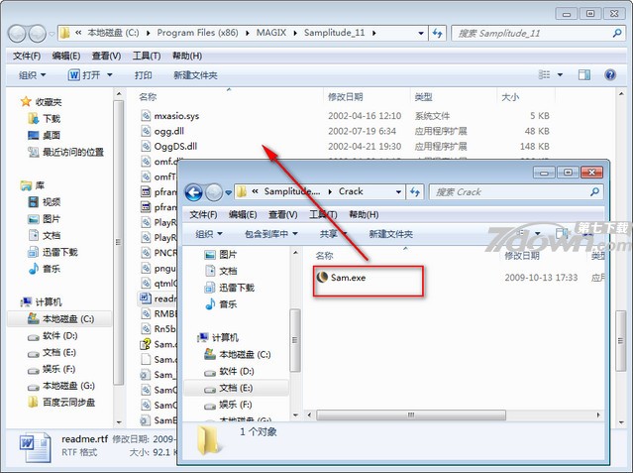Open 编辑(E) menu in Samplitude_11 window
633x473 pixels.
click(x=66, y=56)
